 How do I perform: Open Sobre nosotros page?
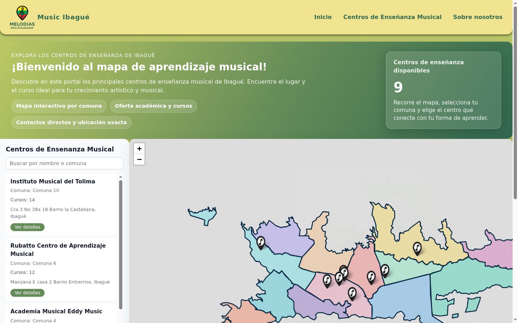478,17
